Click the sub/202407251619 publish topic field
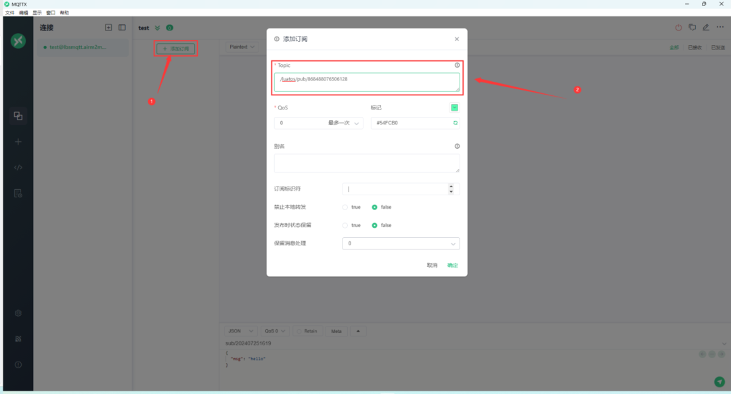The height and width of the screenshot is (394, 731). (x=471, y=344)
